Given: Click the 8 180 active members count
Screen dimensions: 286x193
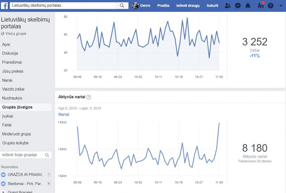Looking at the screenshot, I should tap(255, 148).
